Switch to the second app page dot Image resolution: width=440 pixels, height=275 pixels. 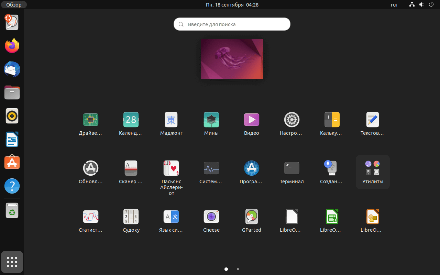click(238, 269)
